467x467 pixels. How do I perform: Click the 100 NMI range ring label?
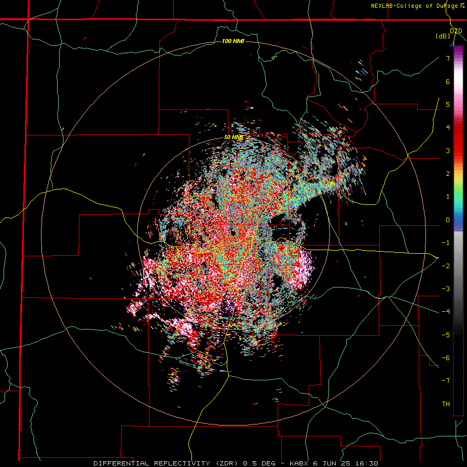[233, 41]
